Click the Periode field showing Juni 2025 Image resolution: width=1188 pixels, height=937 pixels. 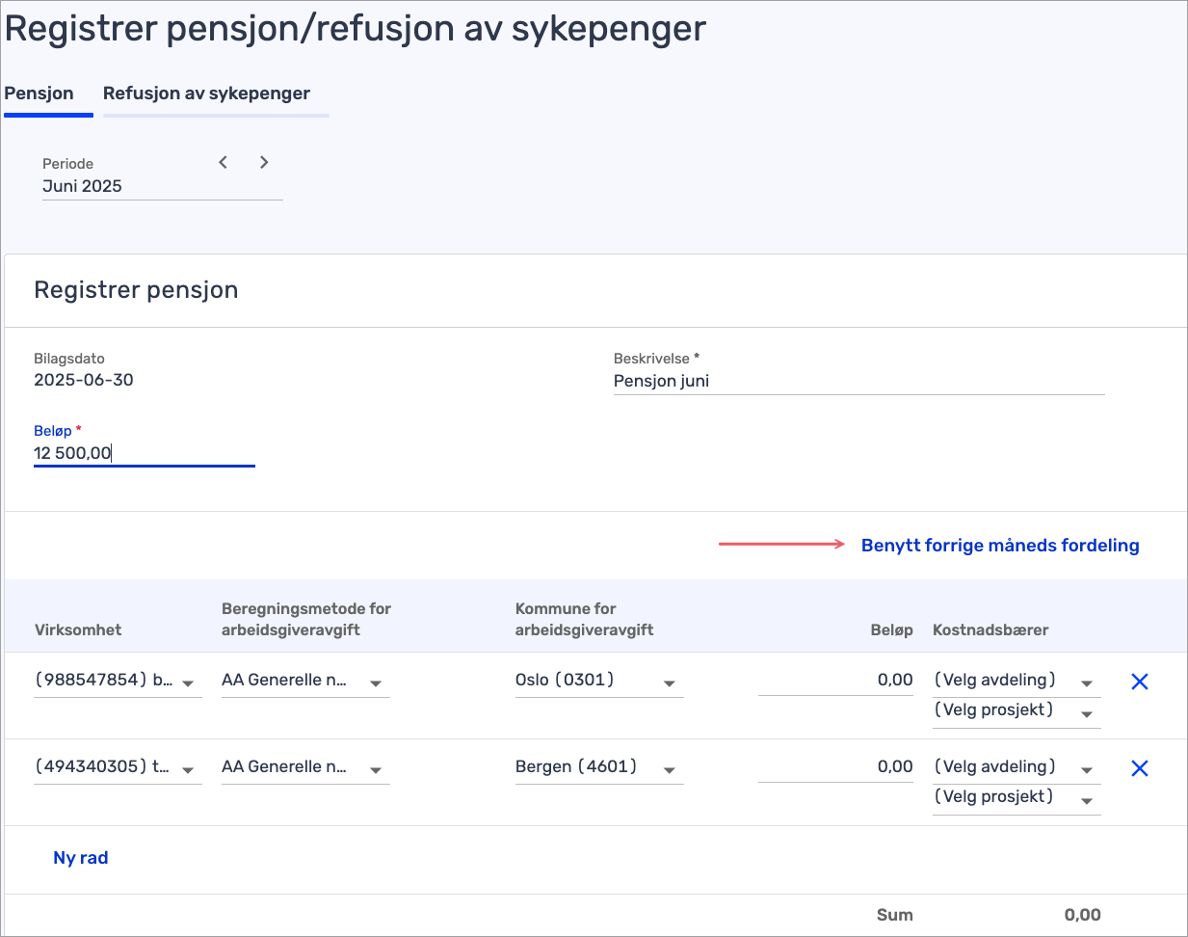click(125, 186)
